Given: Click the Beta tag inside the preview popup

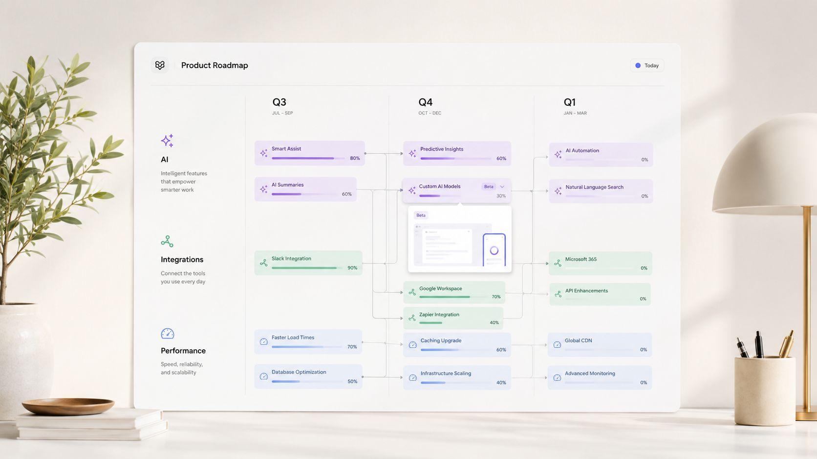Looking at the screenshot, I should pyautogui.click(x=421, y=215).
